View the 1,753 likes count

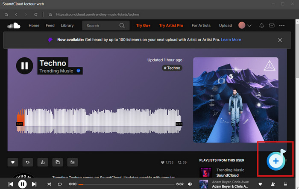point(167,162)
